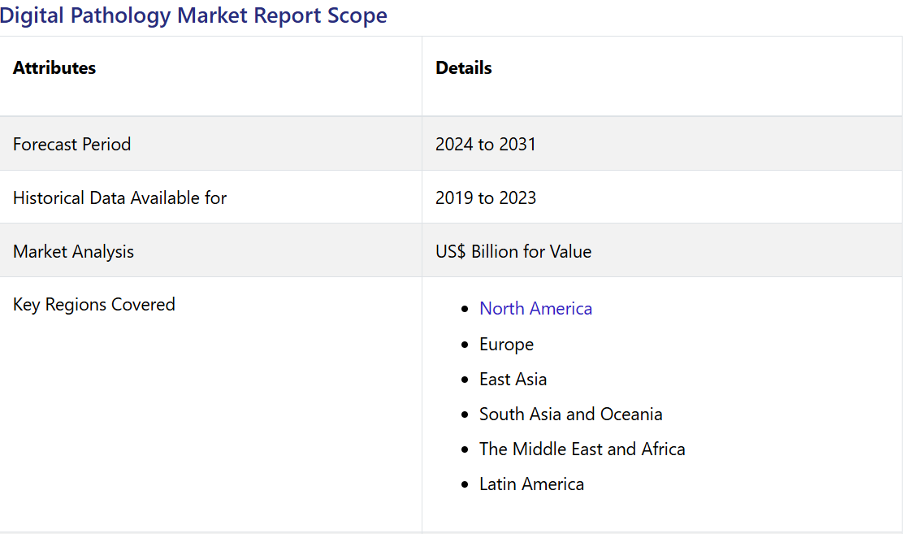Screen dimensions: 905x534
Task: Open the North America link
Action: 535,308
